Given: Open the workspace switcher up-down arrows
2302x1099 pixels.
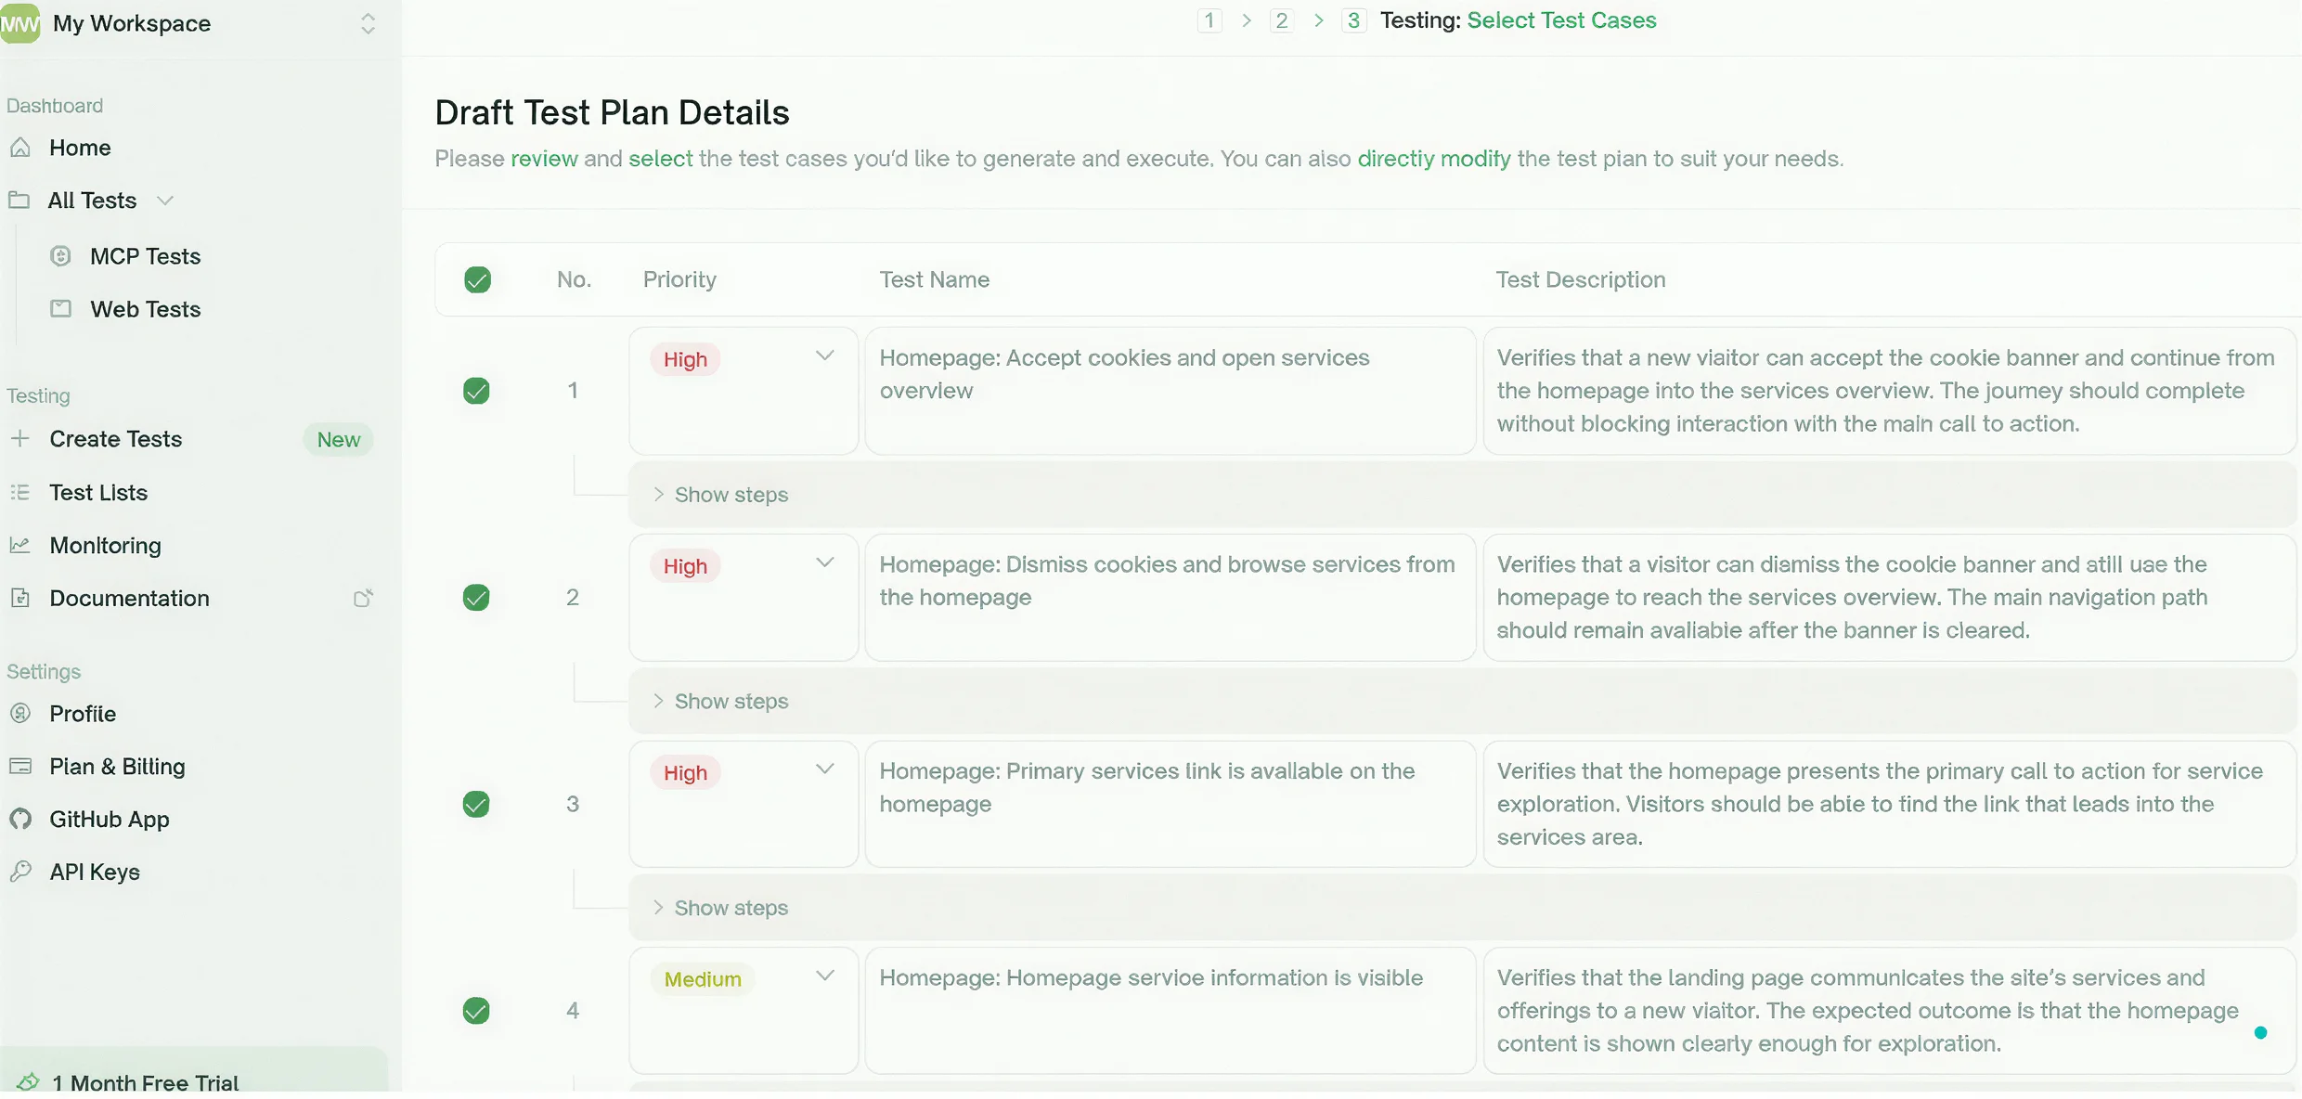Looking at the screenshot, I should (369, 23).
